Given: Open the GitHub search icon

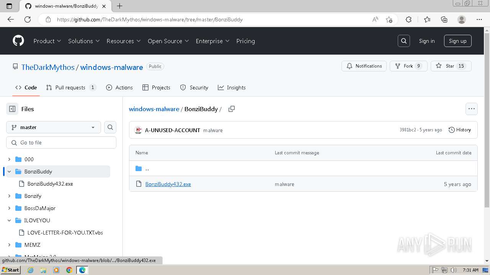Looking at the screenshot, I should [404, 41].
